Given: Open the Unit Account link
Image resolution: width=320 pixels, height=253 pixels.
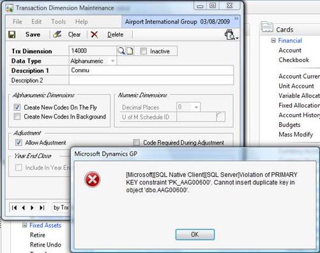Looking at the screenshot, I should click(296, 86).
